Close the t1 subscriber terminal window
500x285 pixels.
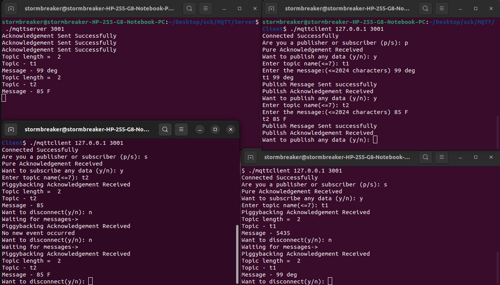(491, 157)
